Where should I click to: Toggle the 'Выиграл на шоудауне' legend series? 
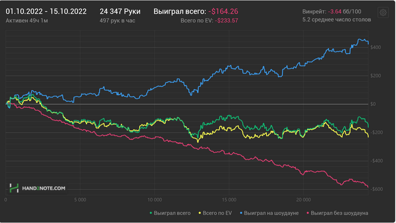(x=269, y=213)
